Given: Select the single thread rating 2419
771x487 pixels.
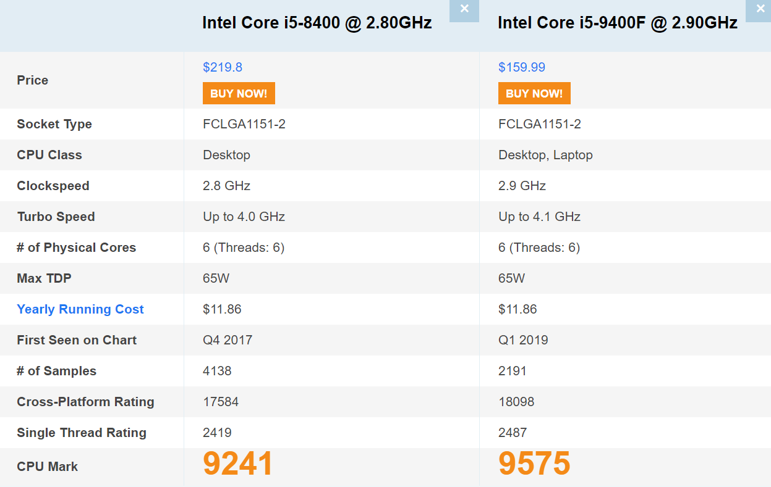Looking at the screenshot, I should [217, 433].
